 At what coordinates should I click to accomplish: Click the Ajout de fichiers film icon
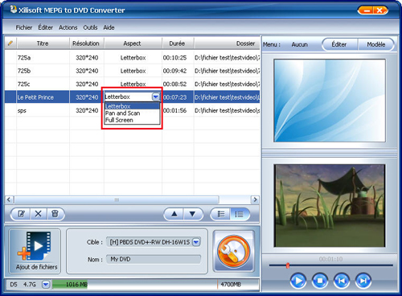(x=35, y=246)
